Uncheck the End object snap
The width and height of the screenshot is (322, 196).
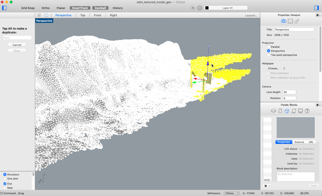5,184
